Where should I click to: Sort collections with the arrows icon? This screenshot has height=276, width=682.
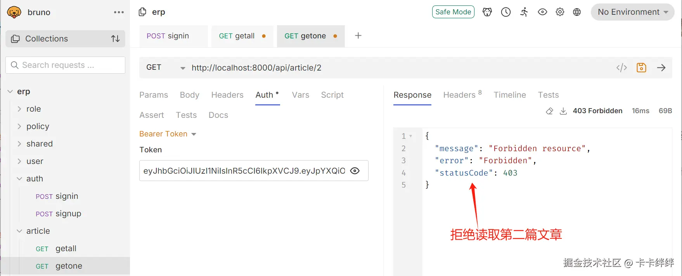115,39
